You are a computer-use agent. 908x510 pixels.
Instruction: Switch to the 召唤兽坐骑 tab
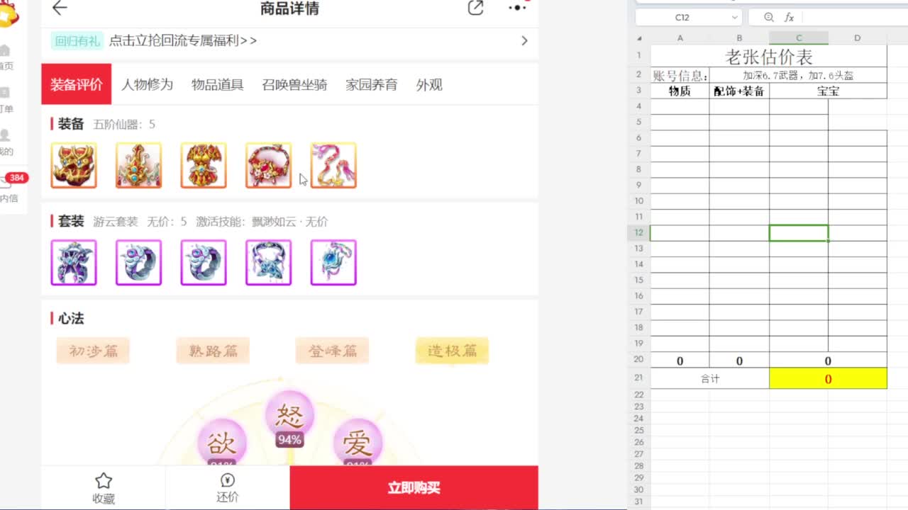(294, 84)
